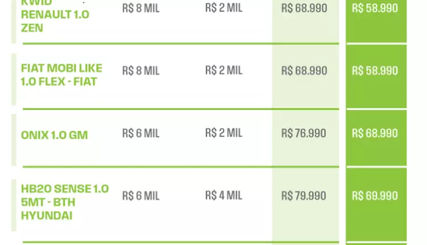Select the Fiat Mobi Like 1.0 Flex name
The width and height of the screenshot is (427, 245).
click(61, 75)
